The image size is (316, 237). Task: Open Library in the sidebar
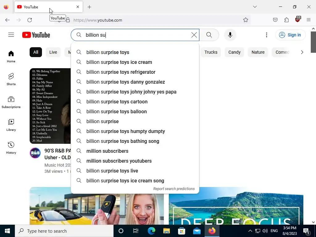point(11,125)
